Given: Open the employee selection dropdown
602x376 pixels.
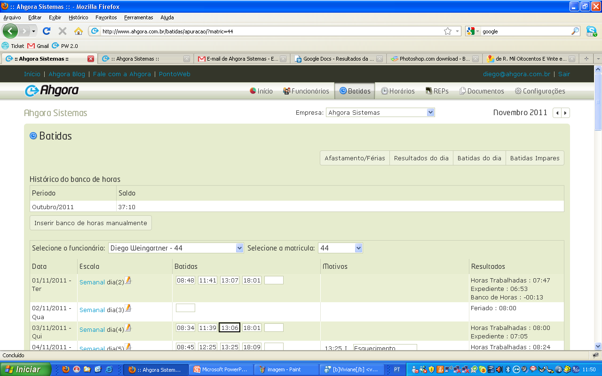Looking at the screenshot, I should 176,248.
